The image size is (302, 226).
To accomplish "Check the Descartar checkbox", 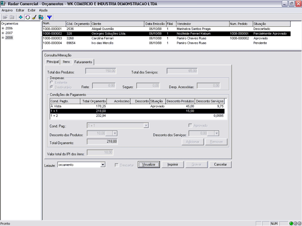I will 116,164.
